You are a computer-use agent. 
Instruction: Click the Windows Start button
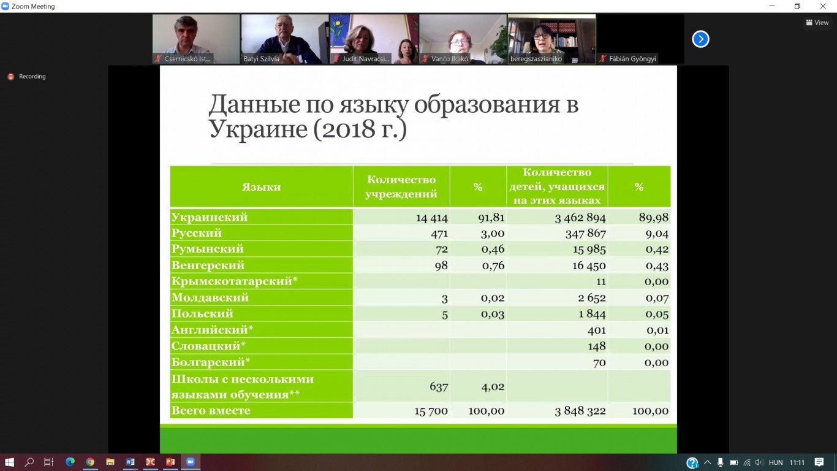[9, 462]
